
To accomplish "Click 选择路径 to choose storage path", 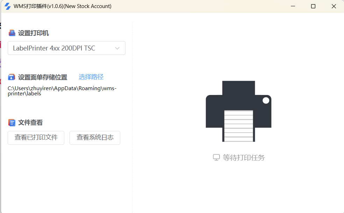I will point(91,77).
